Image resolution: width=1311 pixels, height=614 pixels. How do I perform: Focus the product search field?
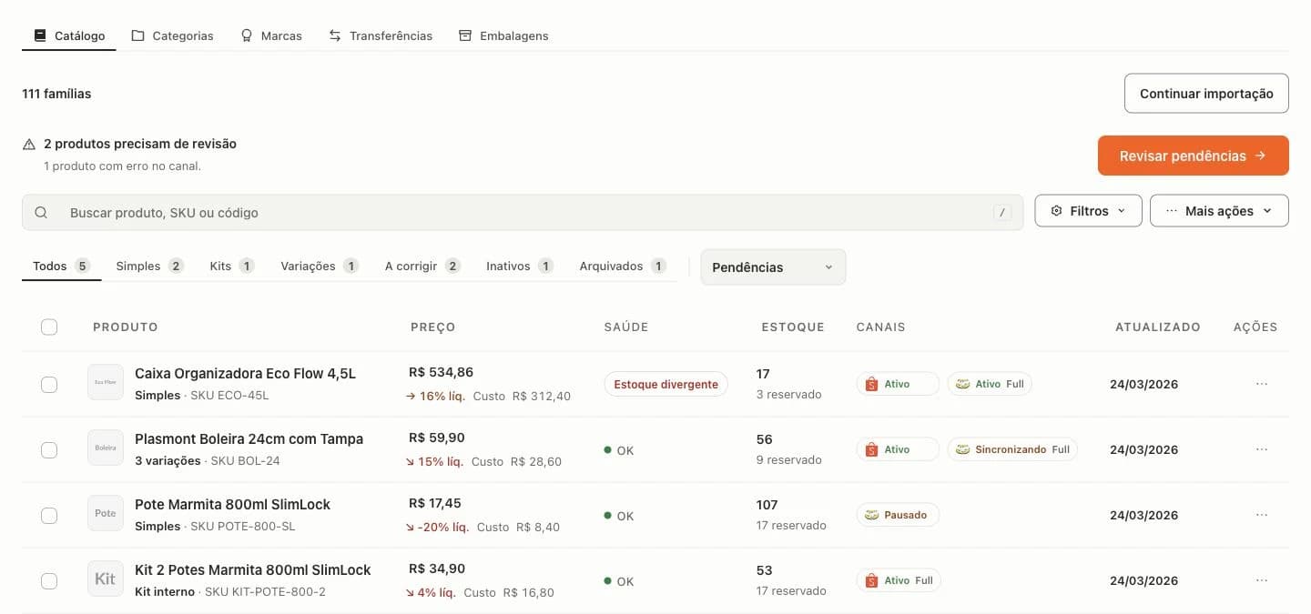click(x=523, y=212)
